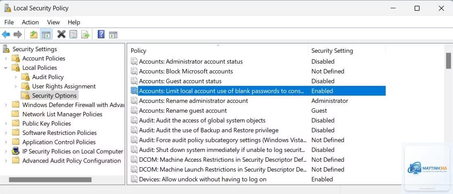
Task: Select Security Options in the tree
Action: click(x=55, y=96)
